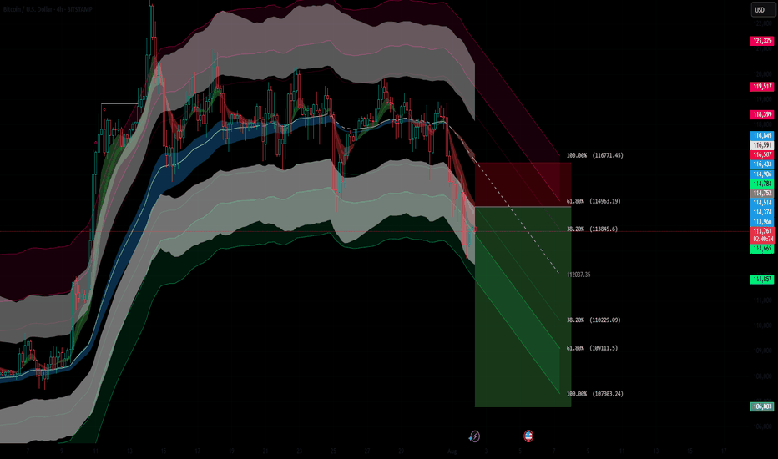Image resolution: width=778 pixels, height=459 pixels.
Task: Click the red 116,507 price tag
Action: pyautogui.click(x=762, y=155)
